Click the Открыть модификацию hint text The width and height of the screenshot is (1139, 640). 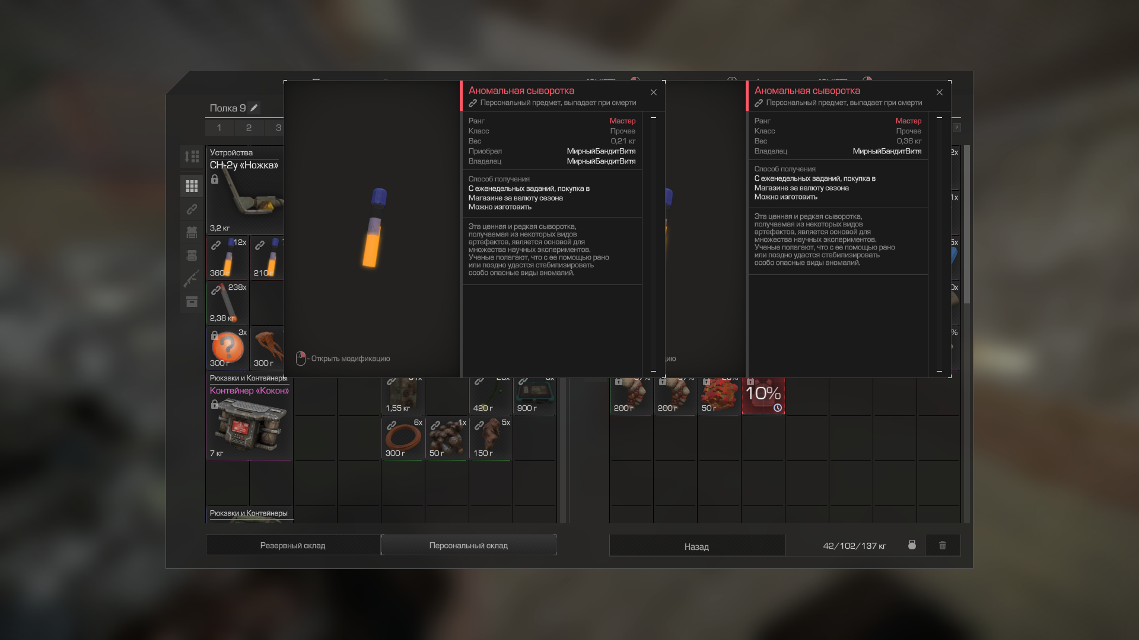click(x=351, y=359)
